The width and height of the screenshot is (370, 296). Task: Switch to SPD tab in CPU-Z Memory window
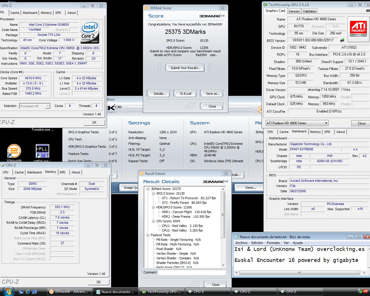(x=62, y=172)
